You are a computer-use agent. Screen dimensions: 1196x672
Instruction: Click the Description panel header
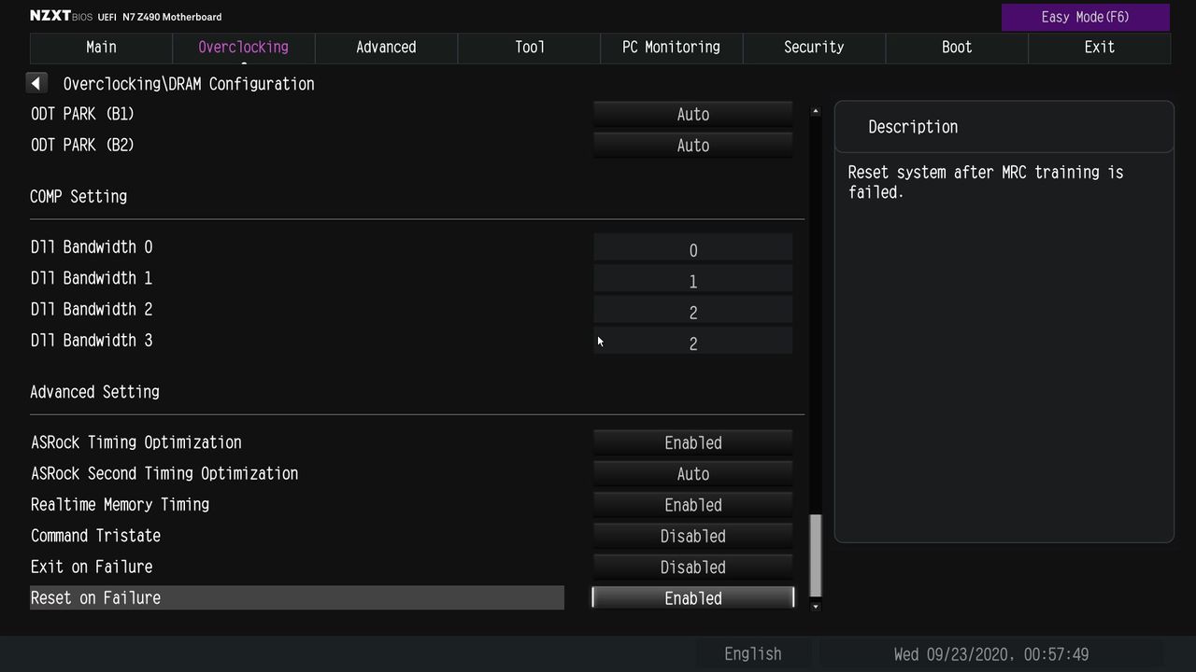click(1004, 127)
